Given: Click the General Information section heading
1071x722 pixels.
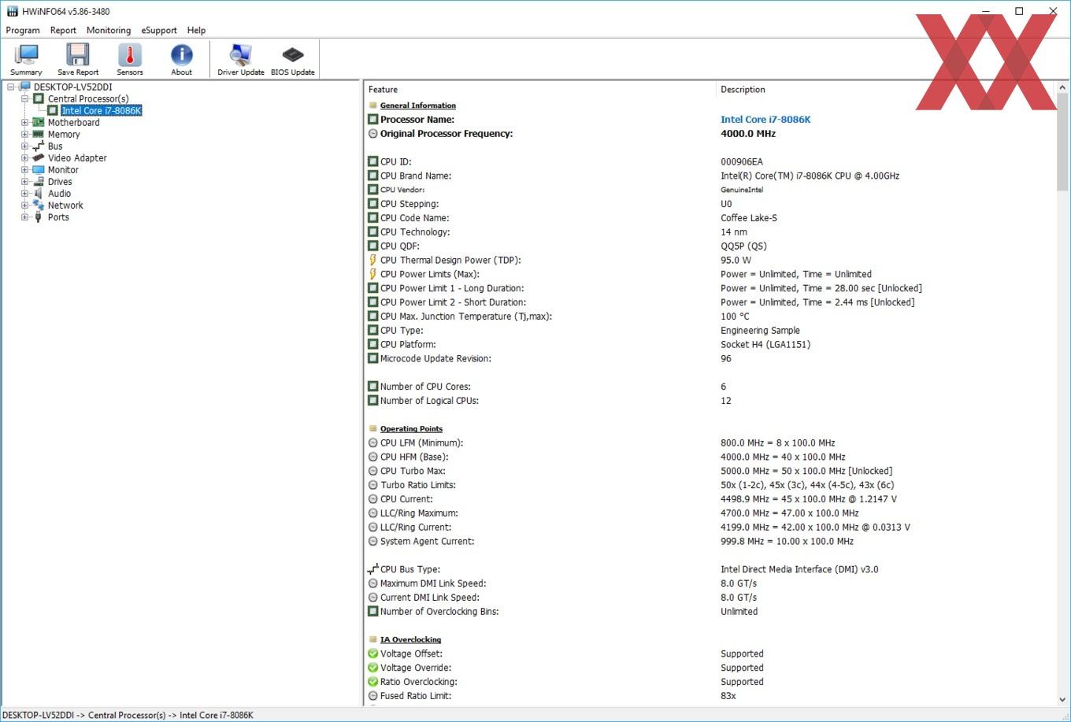Looking at the screenshot, I should click(x=418, y=106).
